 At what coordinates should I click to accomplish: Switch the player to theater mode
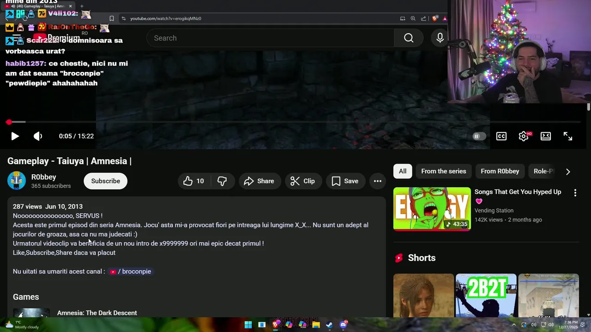click(546, 136)
